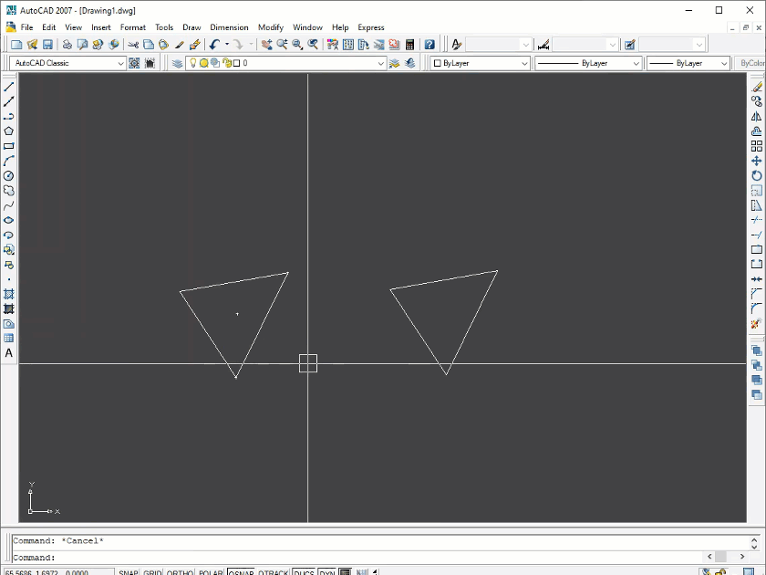
Task: Toggle OTRACK in status bar
Action: pos(273,572)
